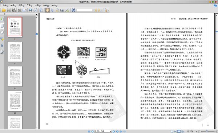This screenshot has height=133, width=218.
Task: Print the document using the printer icon
Action: 20,10
